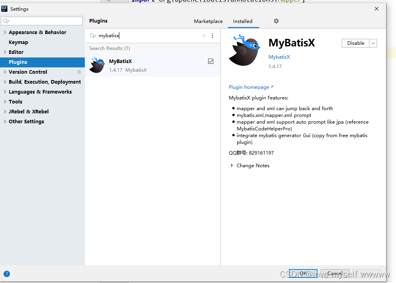Confirm with the OK button
Viewport: 396px width, 283px height.
coord(303,273)
